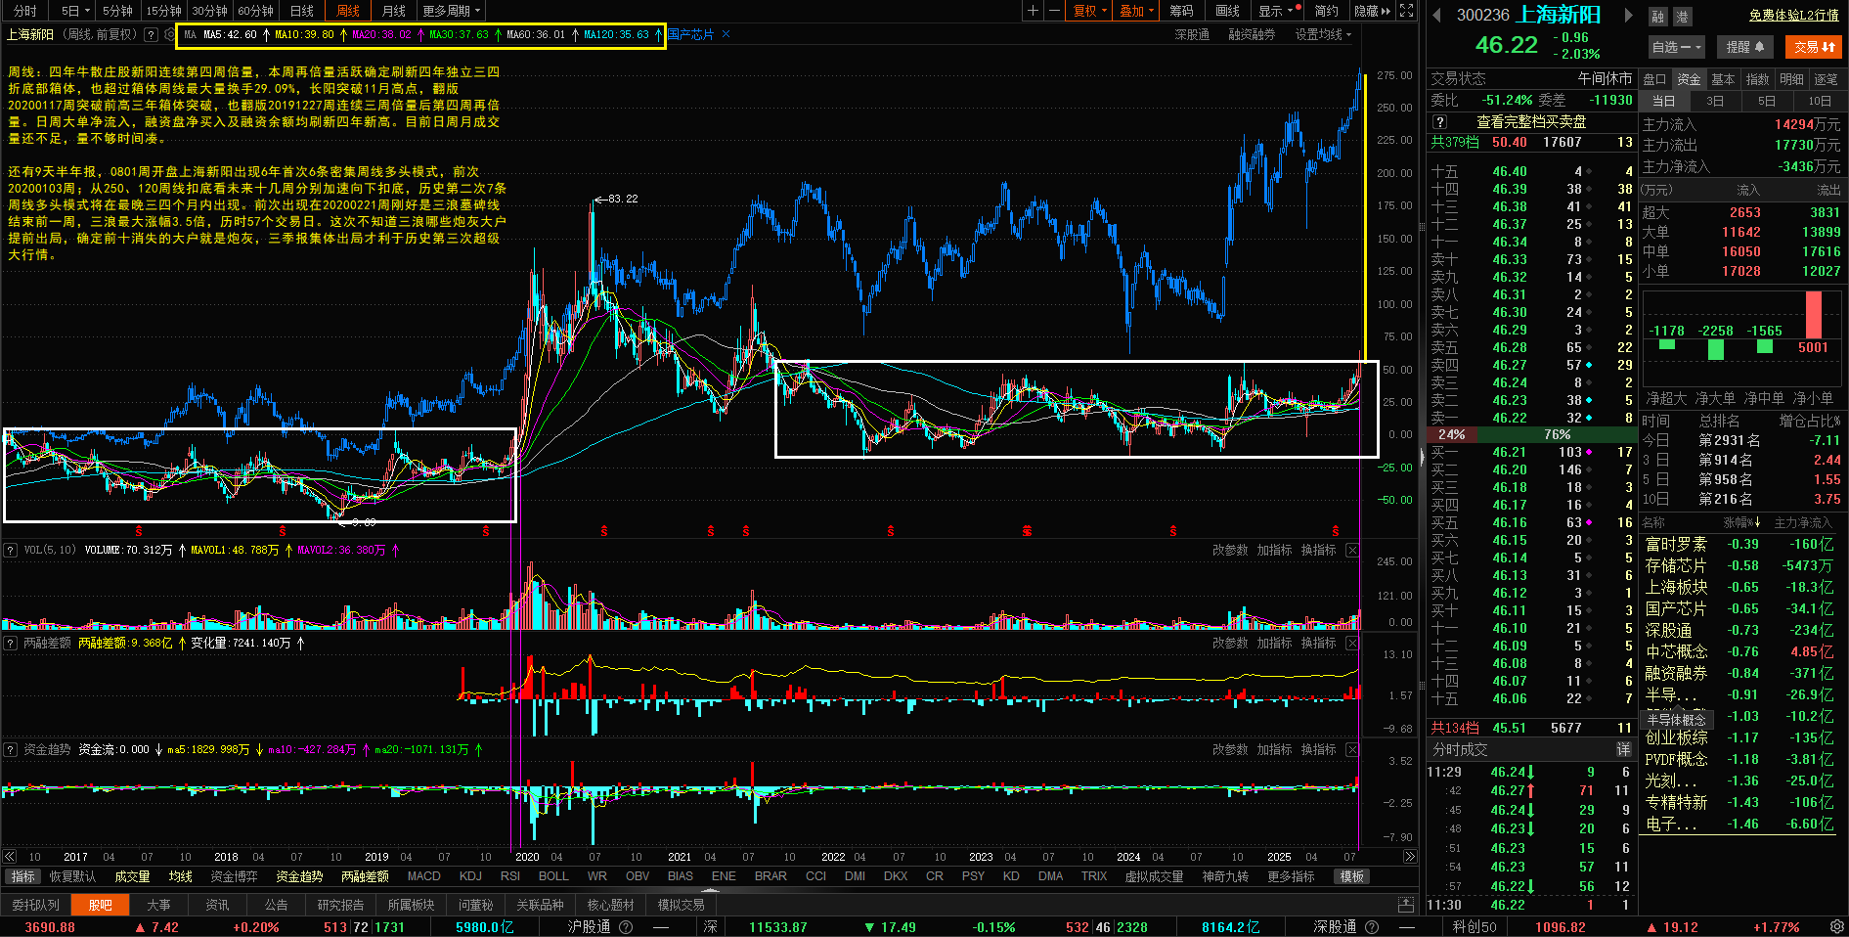Click the zoom-out minus icon above the chart
Image resolution: width=1849 pixels, height=937 pixels.
click(1054, 11)
